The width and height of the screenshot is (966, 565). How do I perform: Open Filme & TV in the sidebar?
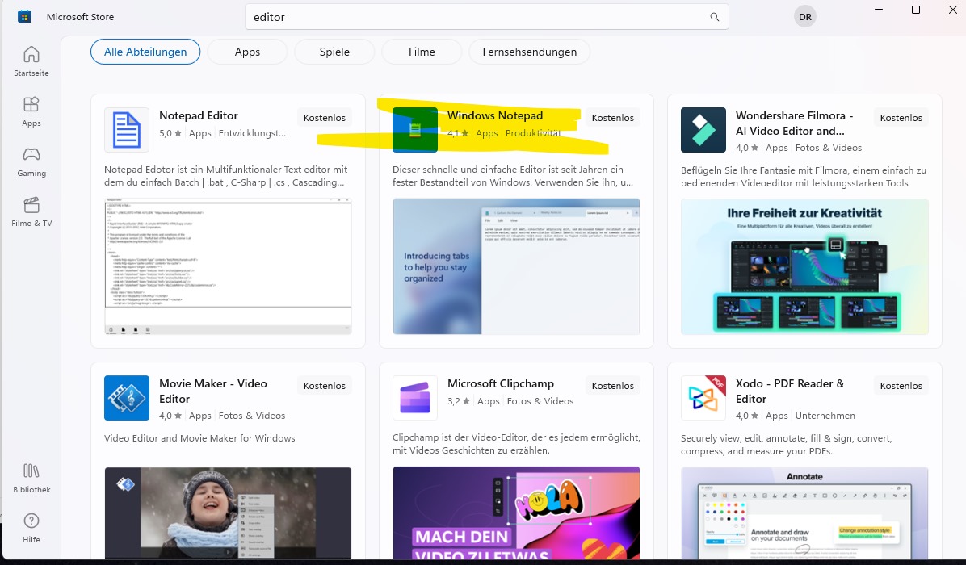click(31, 211)
